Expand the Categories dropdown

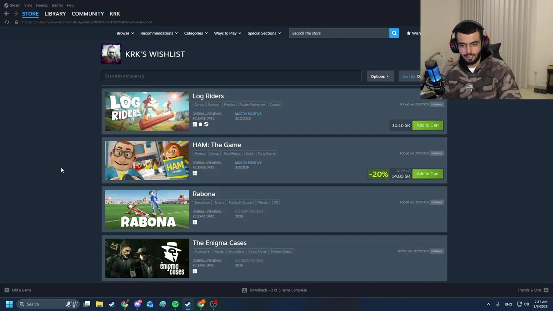coord(196,33)
